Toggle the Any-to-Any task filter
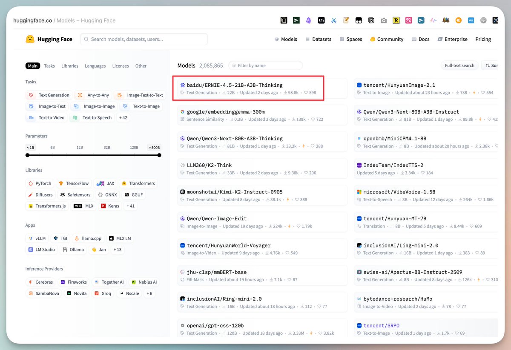 pyautogui.click(x=93, y=95)
